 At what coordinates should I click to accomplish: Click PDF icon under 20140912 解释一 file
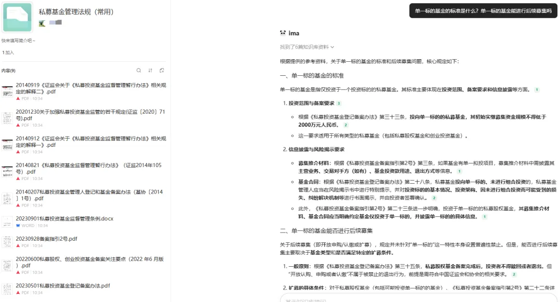pos(18,152)
